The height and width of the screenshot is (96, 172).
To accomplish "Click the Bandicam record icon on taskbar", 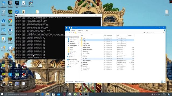I will pyautogui.click(x=81, y=94).
